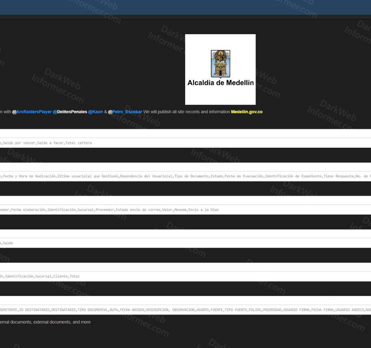Image resolution: width=371 pixels, height=348 pixels.
Task: Click the 'Total cartera' code line
Action: [47, 143]
